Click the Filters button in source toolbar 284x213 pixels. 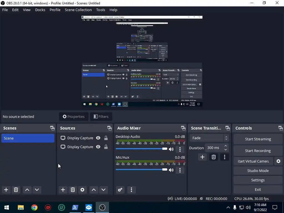point(101,116)
